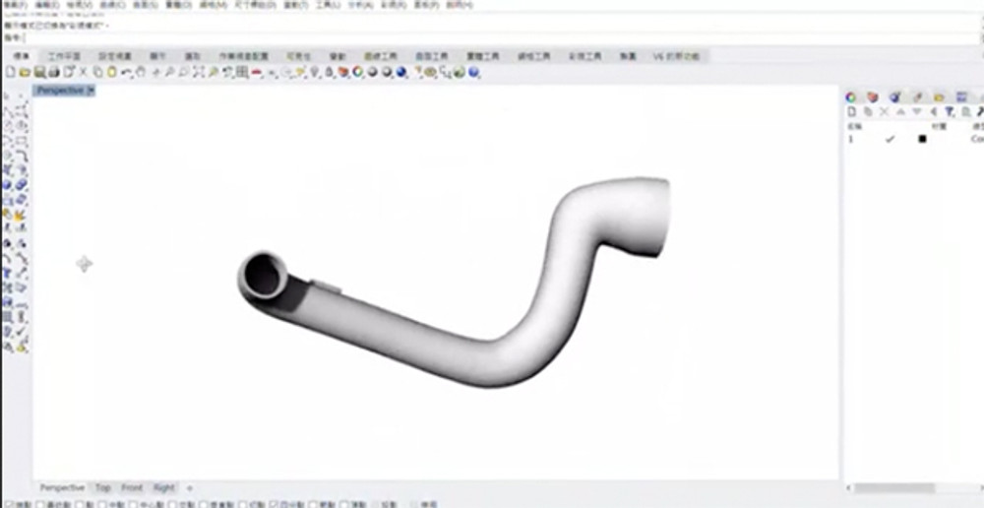Screen dimensions: 984x508
Task: Print using the printer icon
Action: pyautogui.click(x=54, y=72)
